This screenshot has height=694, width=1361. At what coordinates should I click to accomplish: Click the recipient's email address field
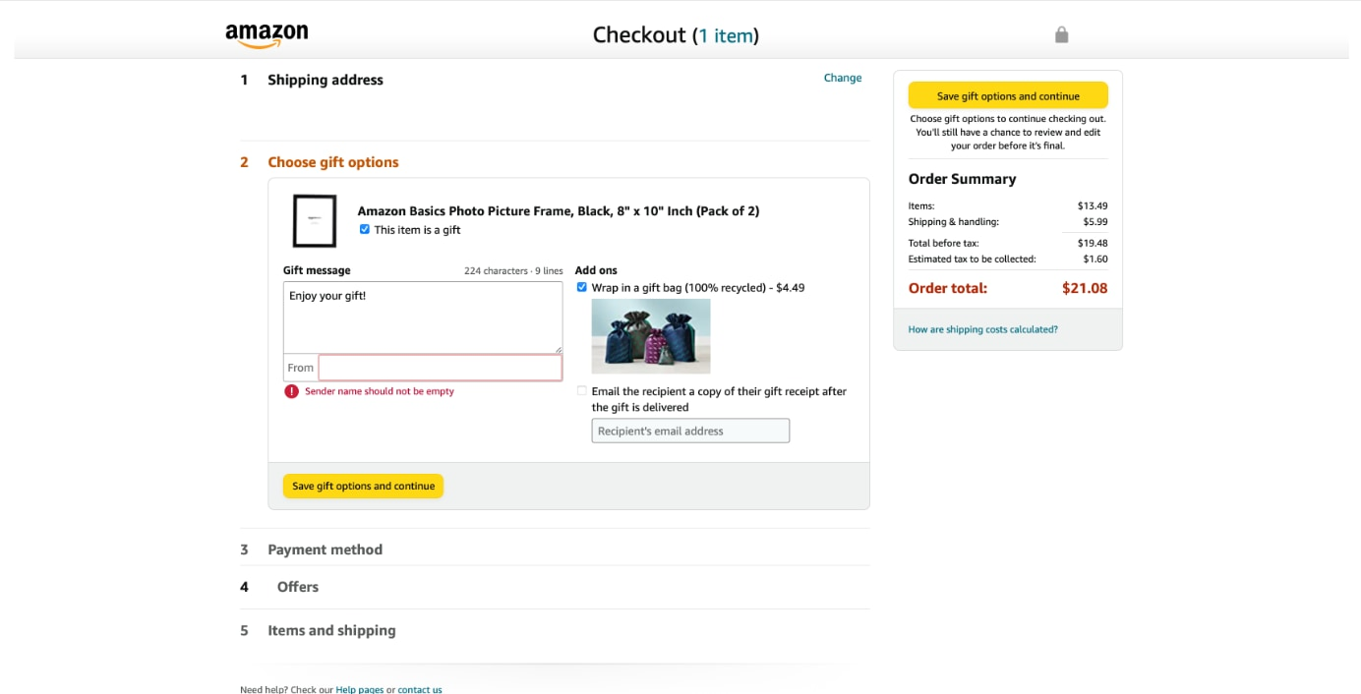pos(689,431)
